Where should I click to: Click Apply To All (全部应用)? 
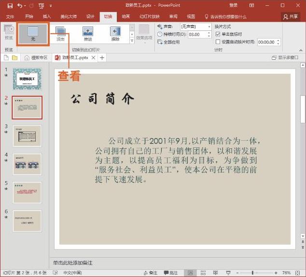tap(168, 42)
